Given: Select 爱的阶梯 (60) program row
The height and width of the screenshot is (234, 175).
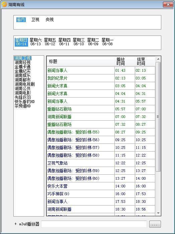Looking at the screenshot, I should click(x=101, y=178).
